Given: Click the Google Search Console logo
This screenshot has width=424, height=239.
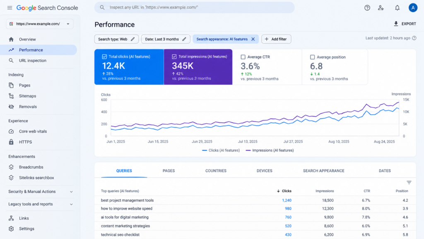Looking at the screenshot, I should coord(47,8).
